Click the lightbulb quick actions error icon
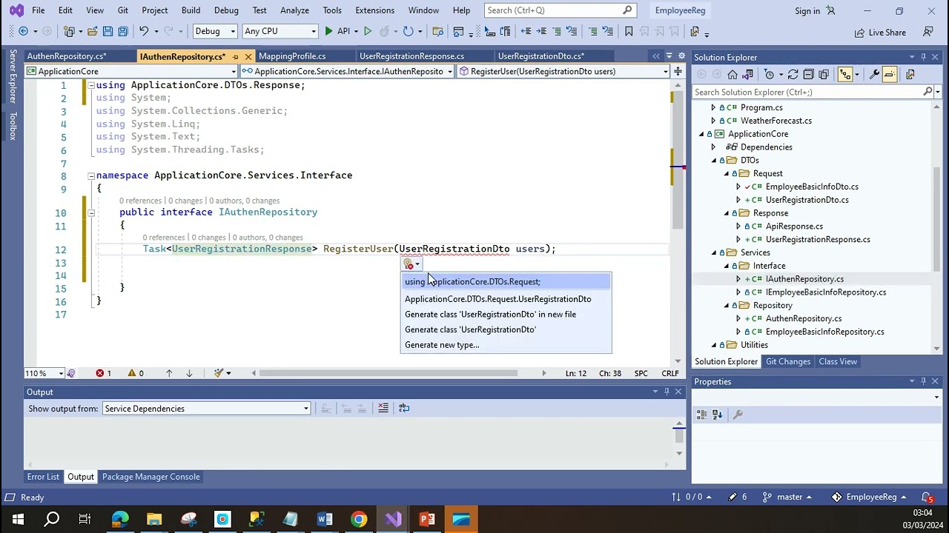949x533 pixels. [x=409, y=264]
